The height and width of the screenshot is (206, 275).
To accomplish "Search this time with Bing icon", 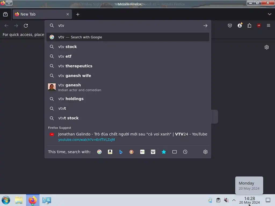I will (x=121, y=152).
